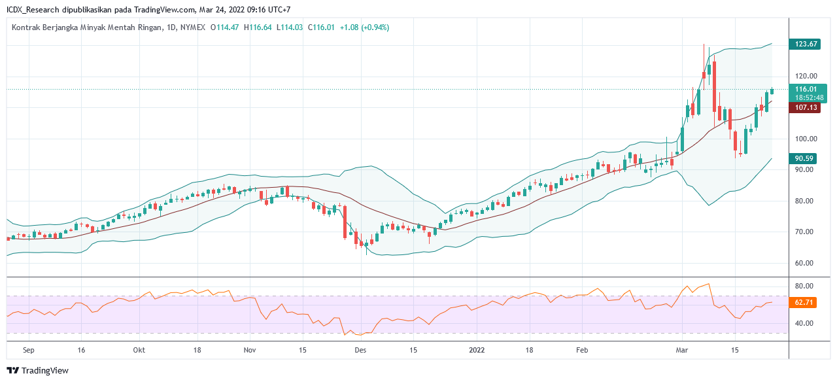The image size is (837, 382).
Task: Click the countdown timer 18:52:48
Action: (x=808, y=97)
